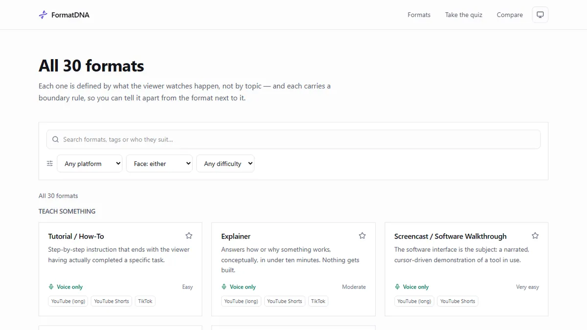Screen dimensions: 587x330
Task: Go to Formats in navigation
Action: [x=419, y=15]
